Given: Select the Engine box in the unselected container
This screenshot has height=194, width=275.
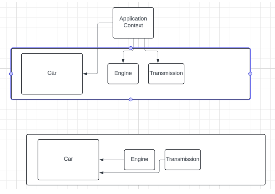Looking at the screenshot, I should click(x=139, y=160).
